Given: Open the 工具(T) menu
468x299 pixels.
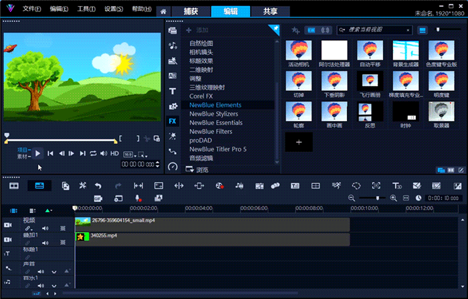Looking at the screenshot, I should tap(86, 9).
